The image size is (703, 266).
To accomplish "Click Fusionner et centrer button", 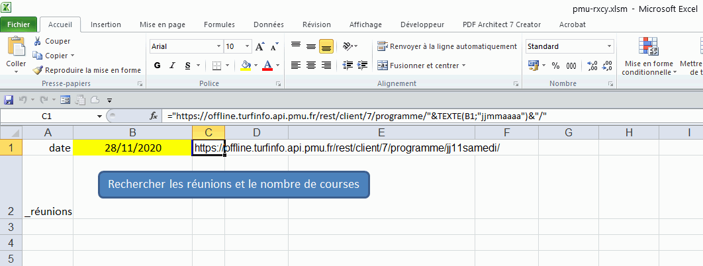I will (418, 66).
